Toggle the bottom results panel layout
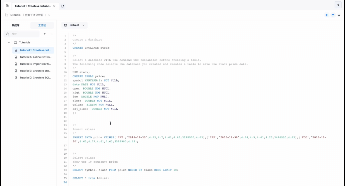Screen dimensions: 345x186 tap(339, 15)
